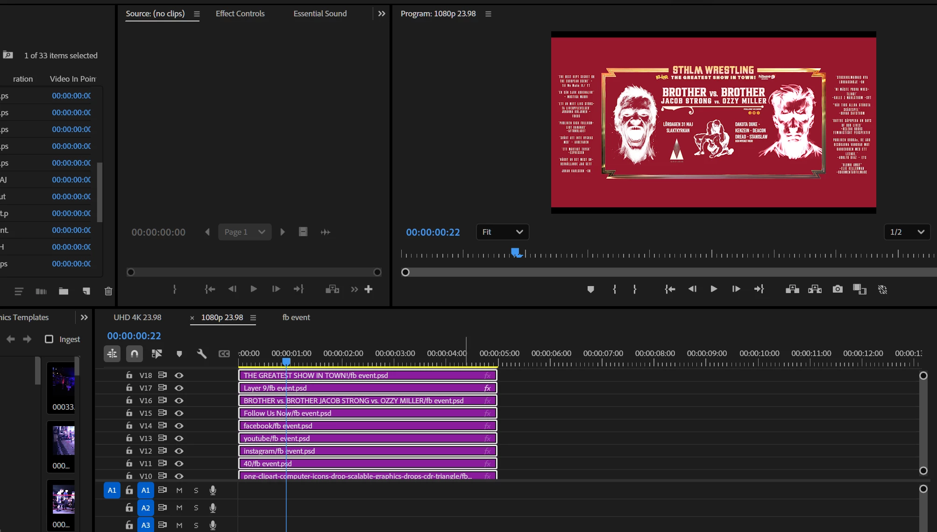Image resolution: width=937 pixels, height=532 pixels.
Task: Hide track V18 with its eye icon
Action: coord(179,375)
